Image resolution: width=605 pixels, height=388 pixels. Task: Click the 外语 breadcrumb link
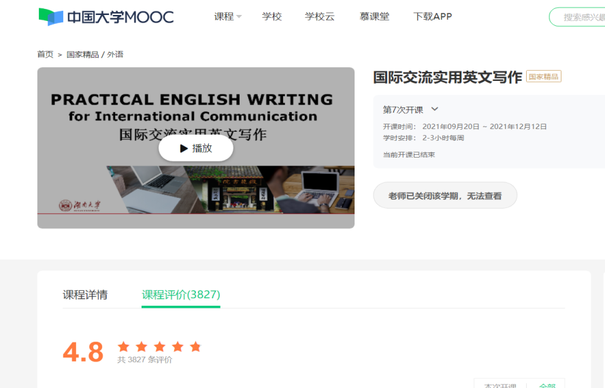[115, 54]
